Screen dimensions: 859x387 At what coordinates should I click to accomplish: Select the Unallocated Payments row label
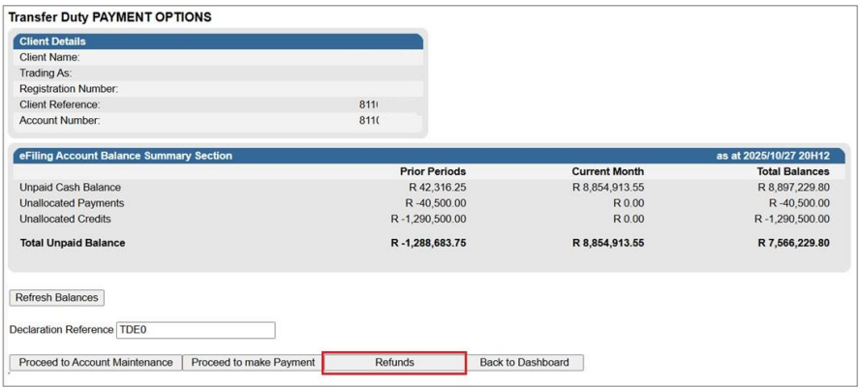tap(72, 203)
